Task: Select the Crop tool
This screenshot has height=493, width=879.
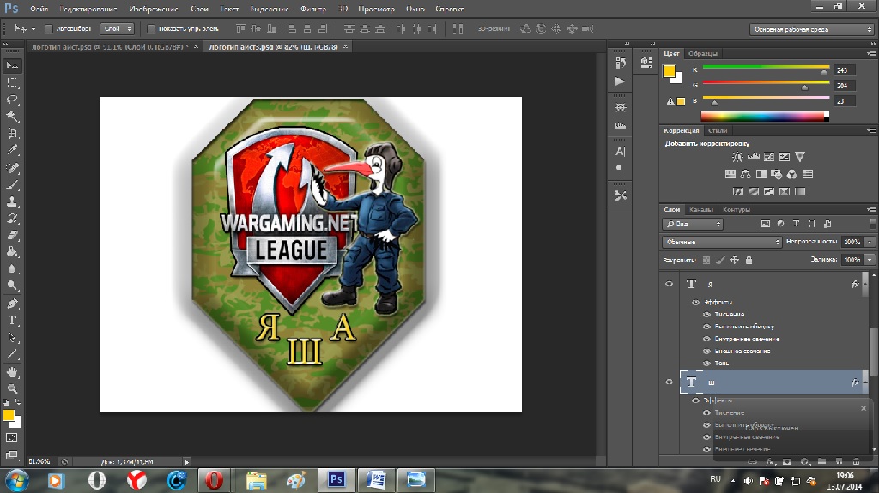Action: [x=12, y=134]
